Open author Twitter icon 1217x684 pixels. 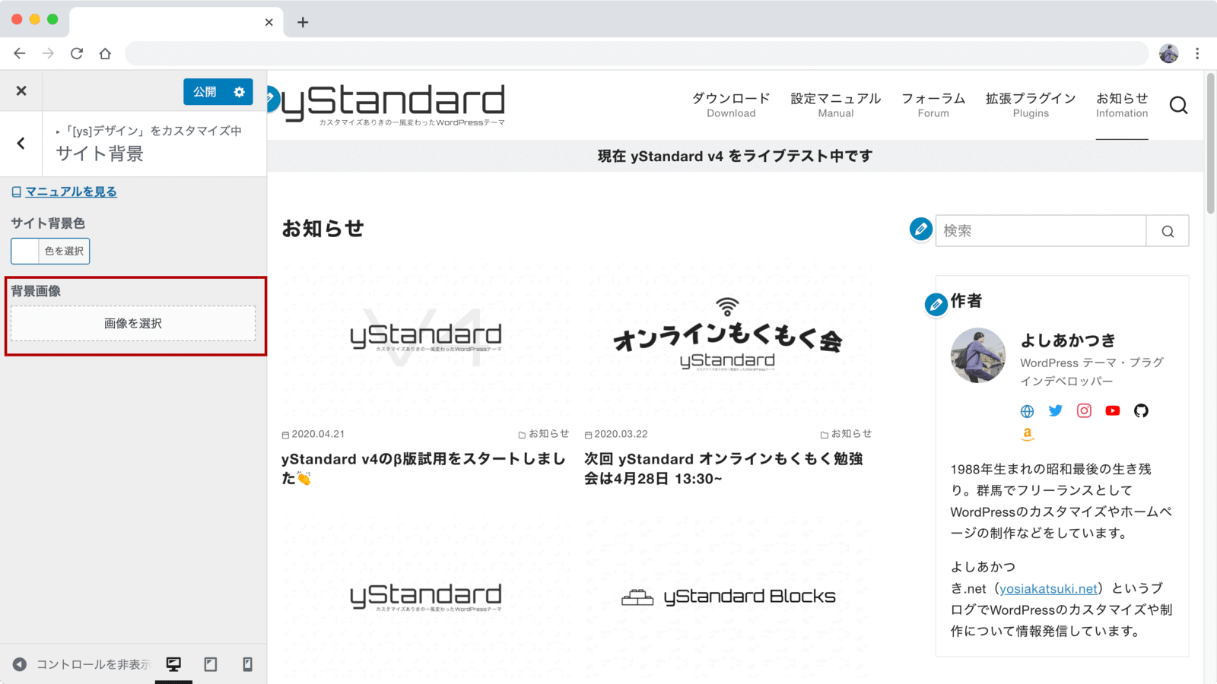click(1056, 411)
